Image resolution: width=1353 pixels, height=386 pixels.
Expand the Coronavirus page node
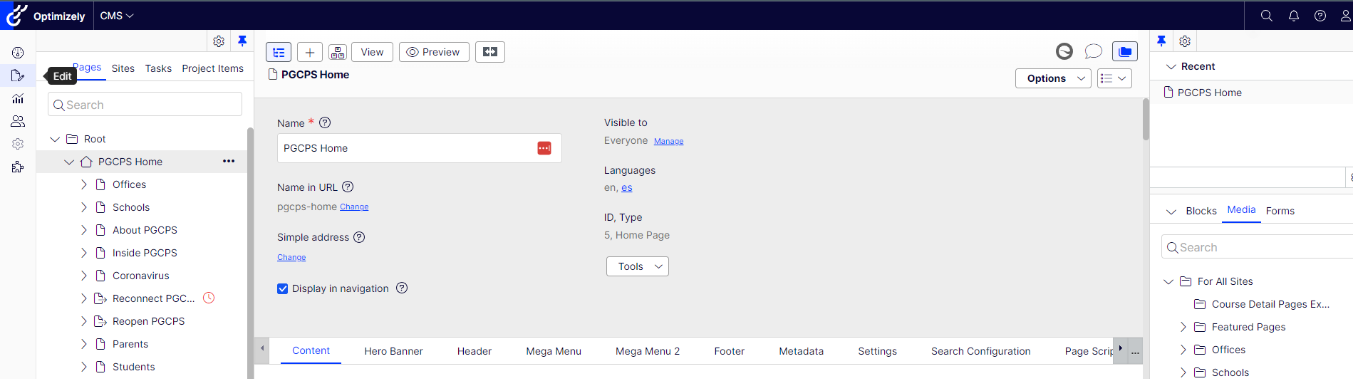pyautogui.click(x=84, y=276)
